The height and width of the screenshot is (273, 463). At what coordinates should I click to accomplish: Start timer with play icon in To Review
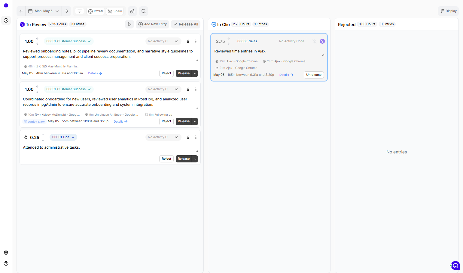pos(129,24)
